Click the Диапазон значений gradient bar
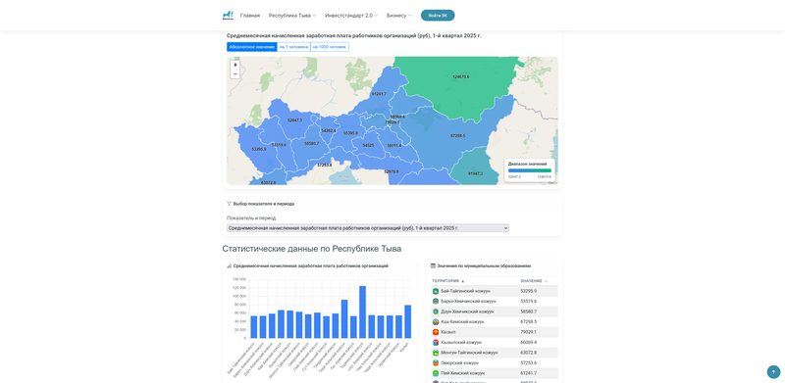 530,170
